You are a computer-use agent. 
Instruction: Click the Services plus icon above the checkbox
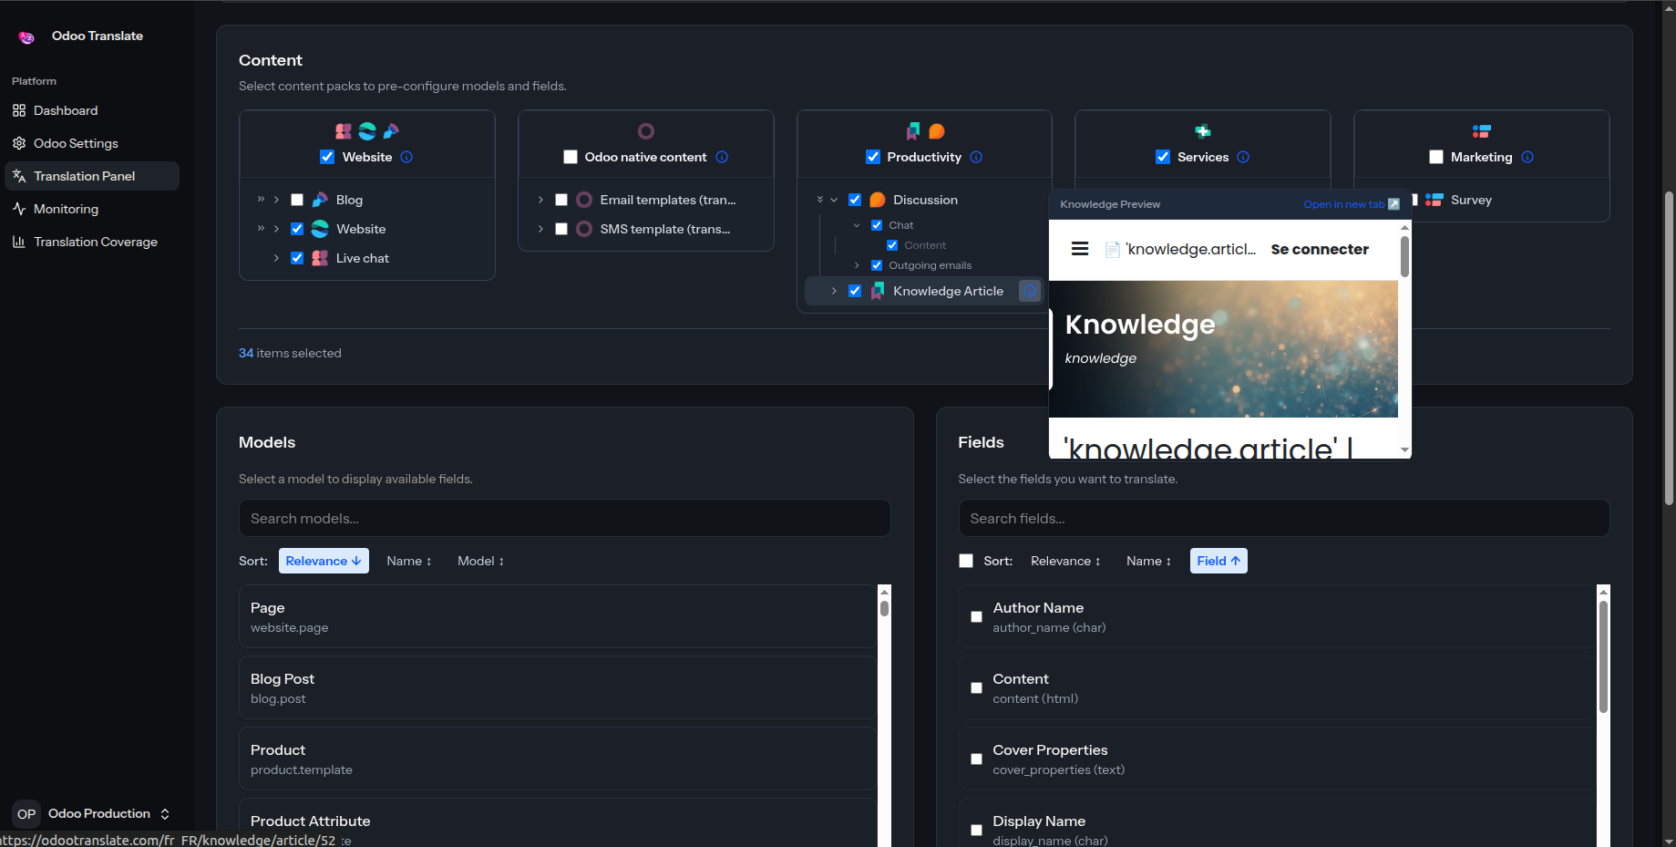coord(1203,131)
